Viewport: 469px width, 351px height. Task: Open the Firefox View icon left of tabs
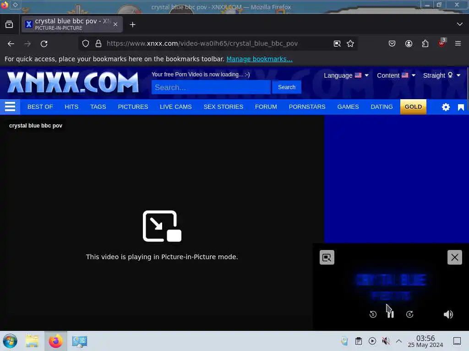[x=9, y=25]
